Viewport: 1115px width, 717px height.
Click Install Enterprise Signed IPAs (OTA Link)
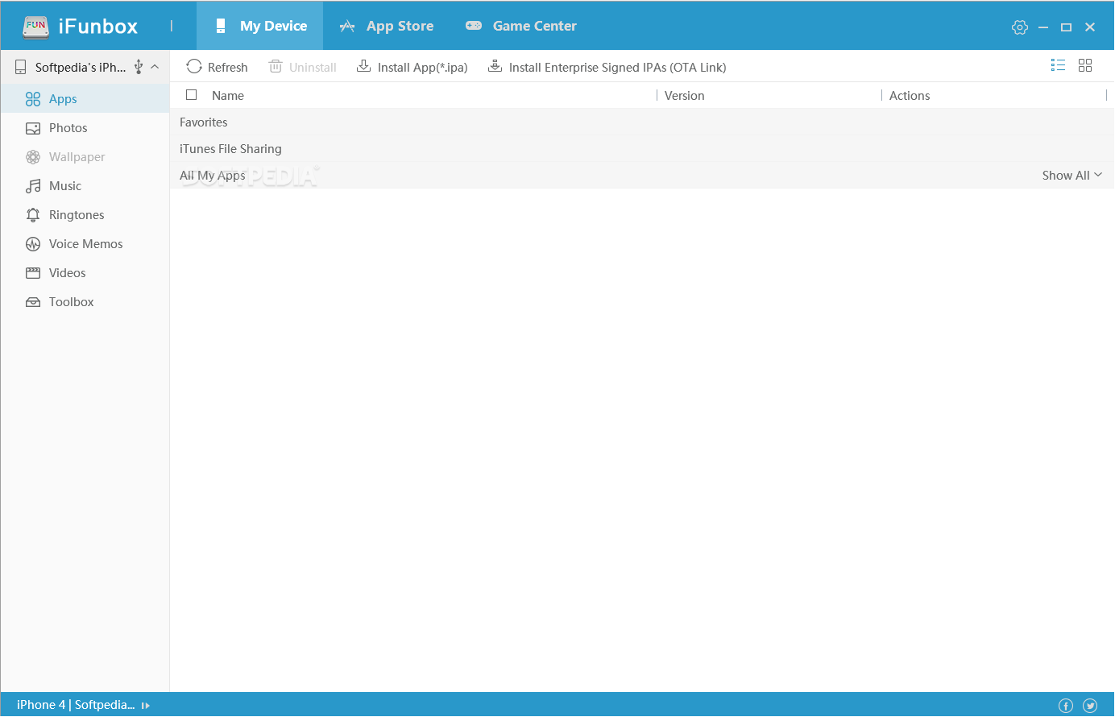point(607,67)
